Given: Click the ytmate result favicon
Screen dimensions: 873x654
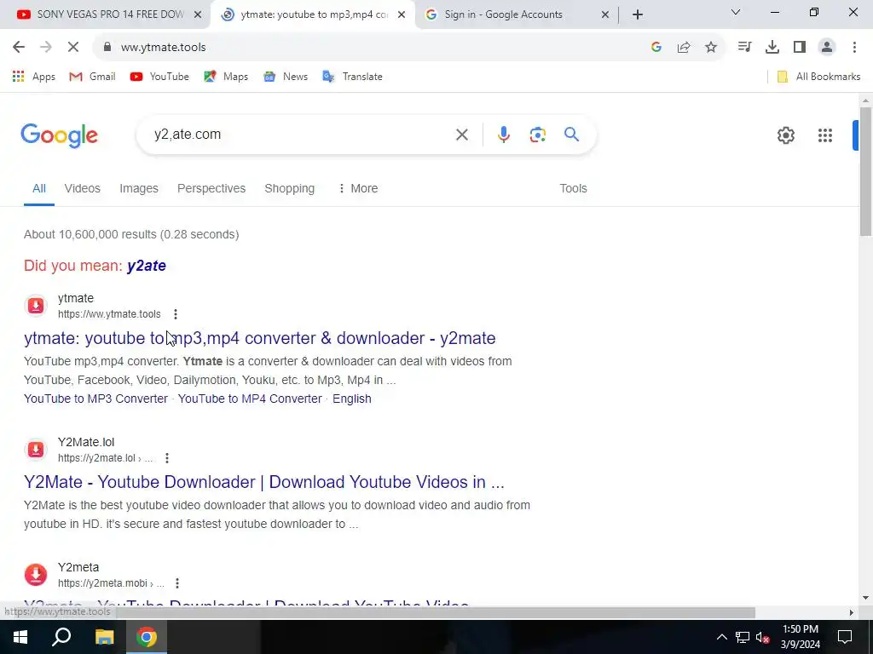Looking at the screenshot, I should (36, 306).
